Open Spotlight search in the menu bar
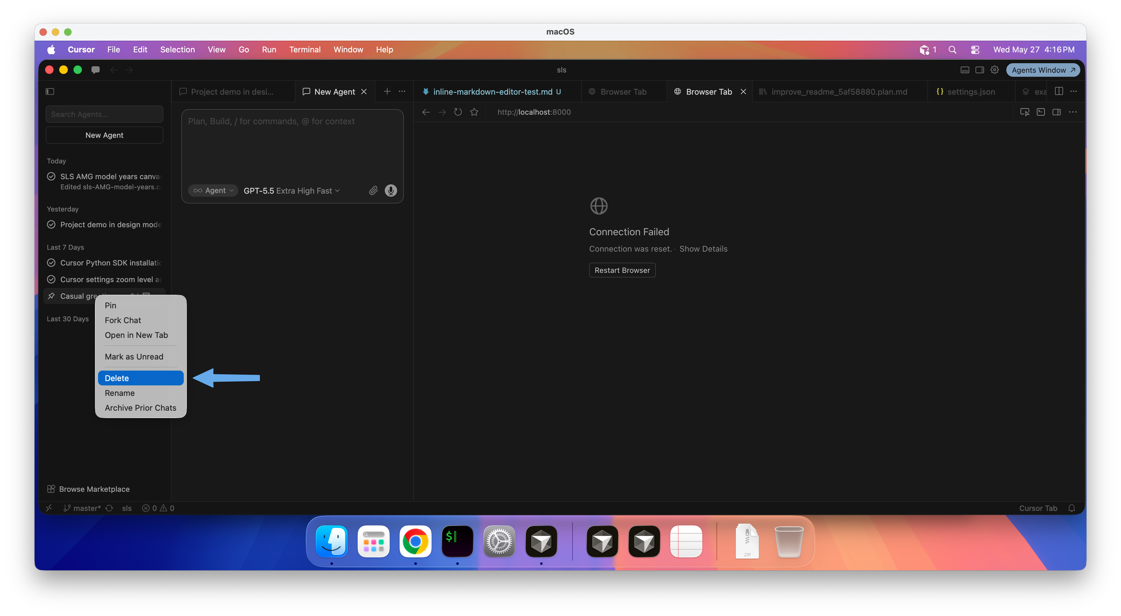The height and width of the screenshot is (616, 1121). 952,50
